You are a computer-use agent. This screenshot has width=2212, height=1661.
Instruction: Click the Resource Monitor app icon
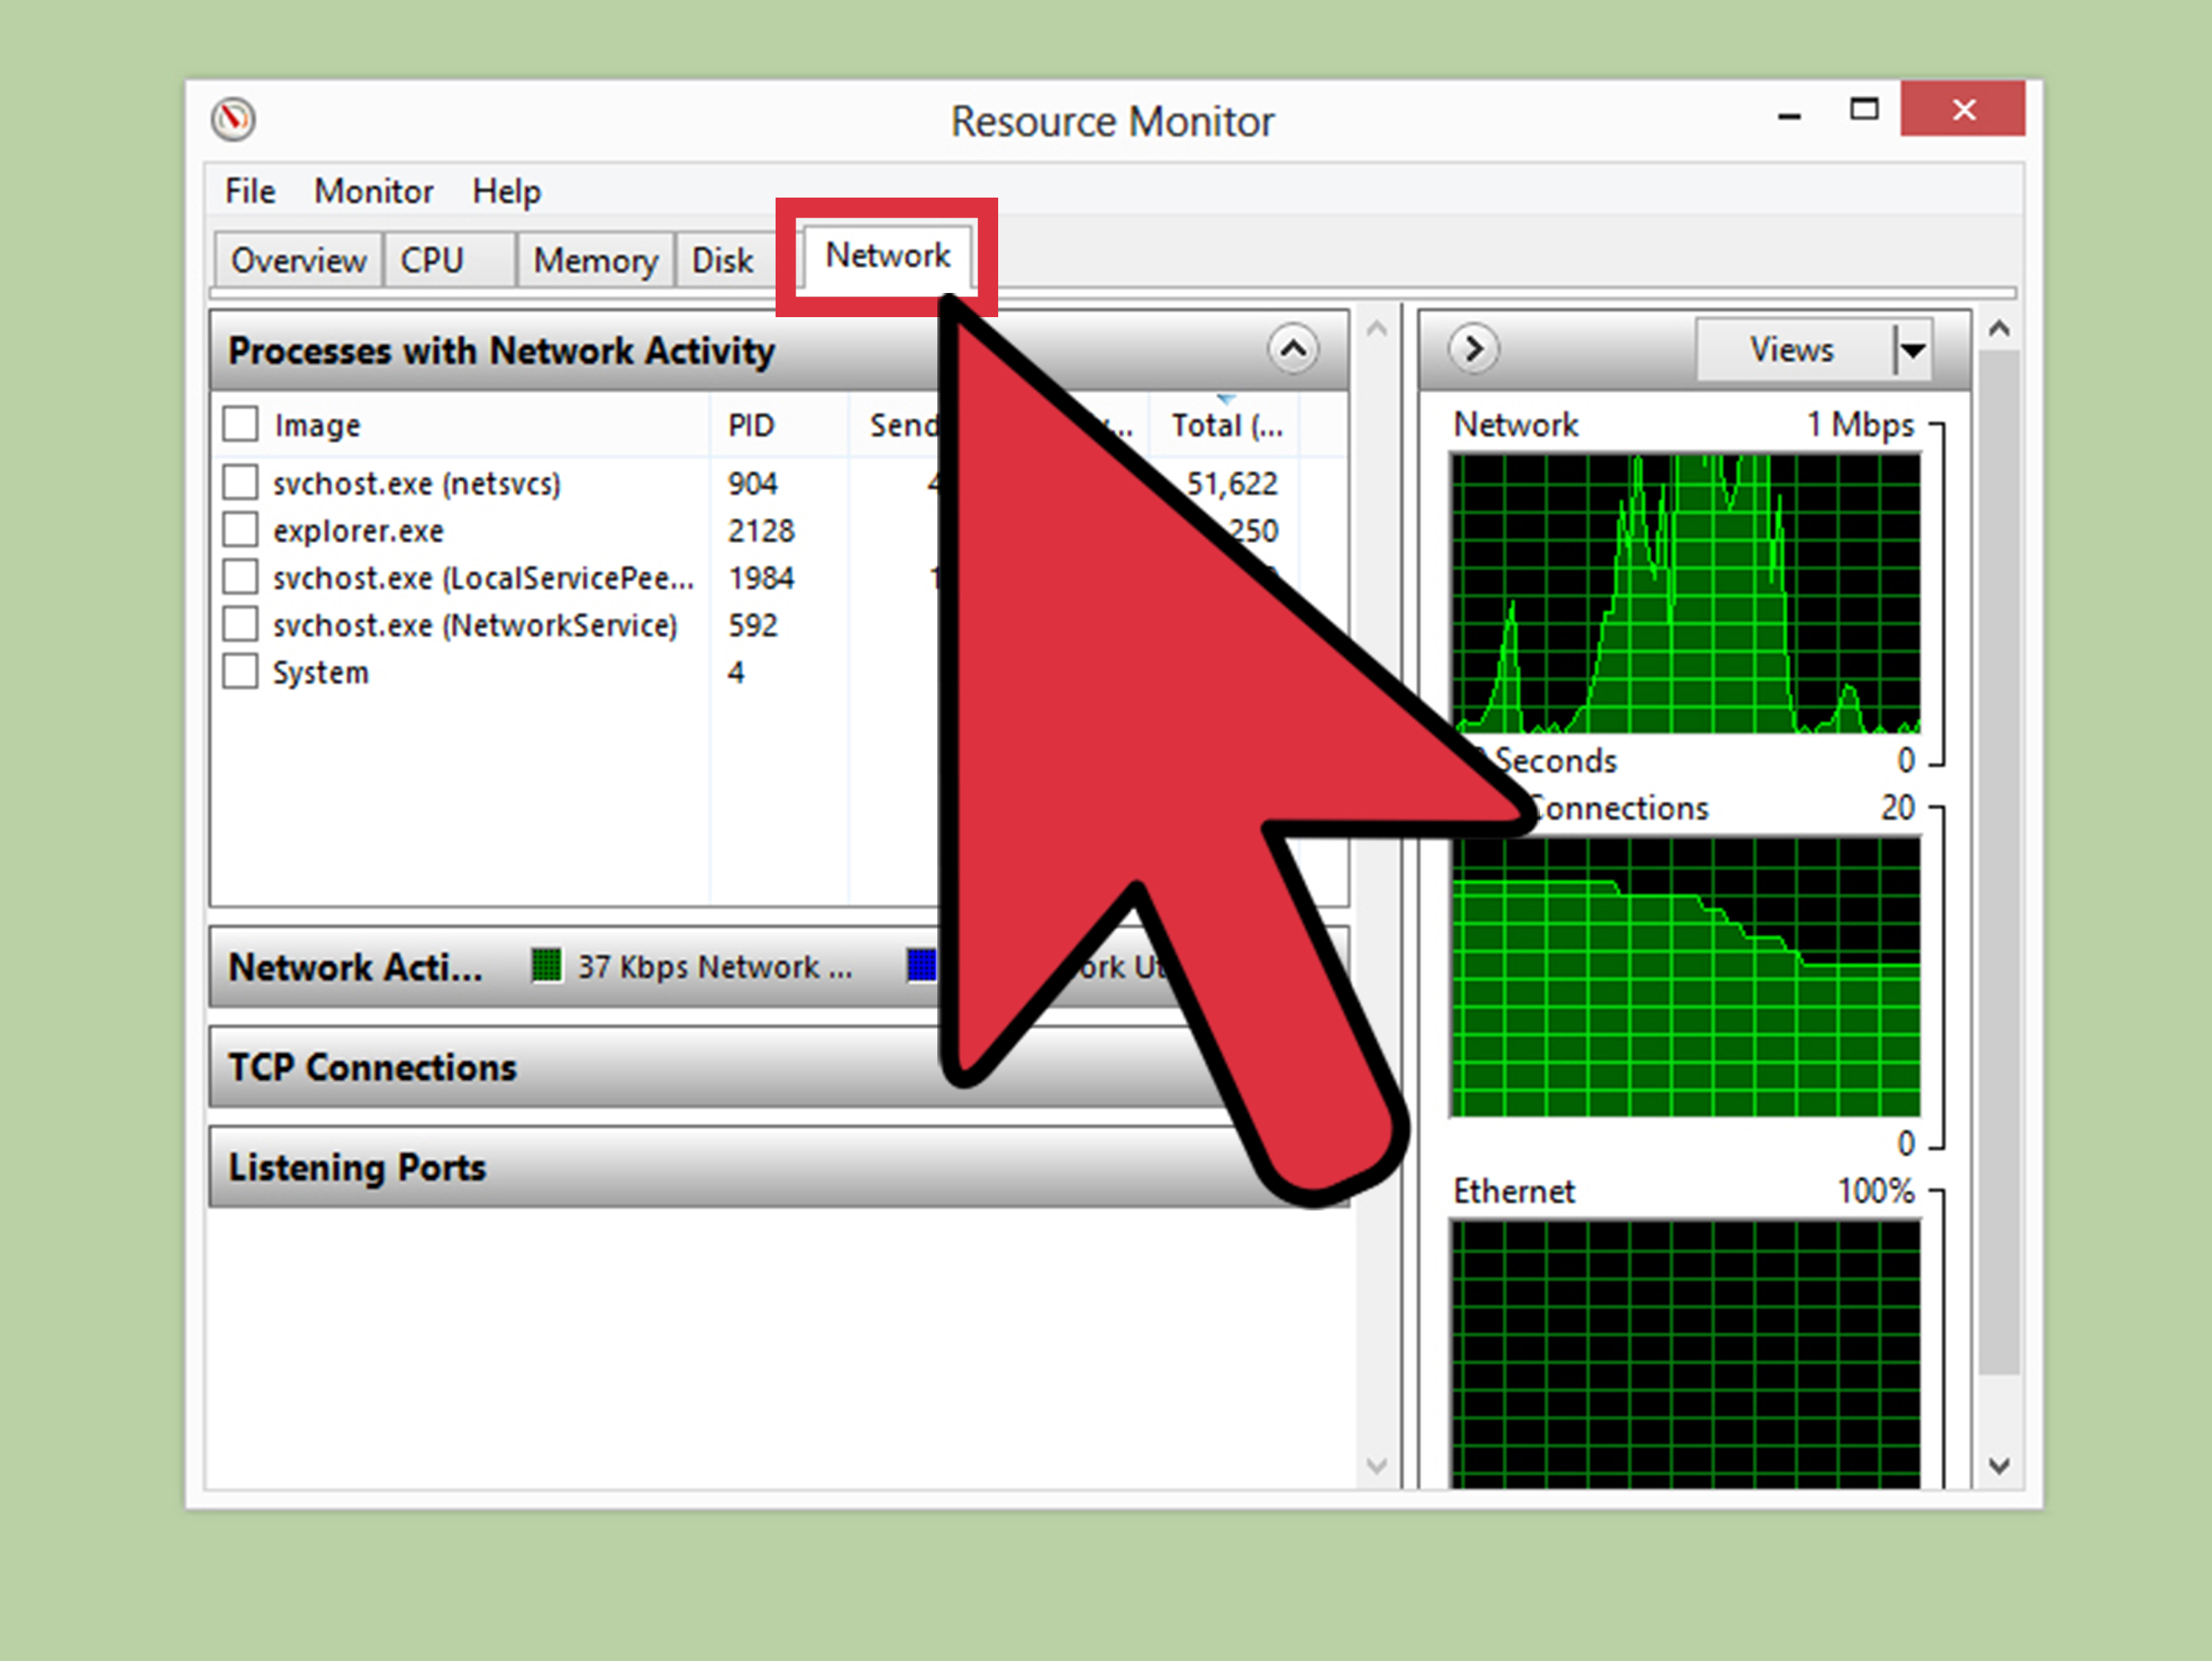[x=233, y=119]
